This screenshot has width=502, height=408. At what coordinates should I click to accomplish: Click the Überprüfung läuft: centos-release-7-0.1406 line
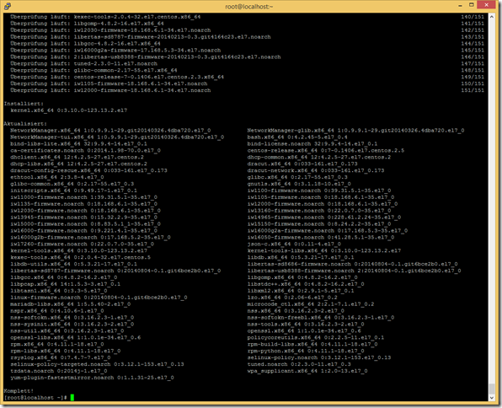(117, 77)
